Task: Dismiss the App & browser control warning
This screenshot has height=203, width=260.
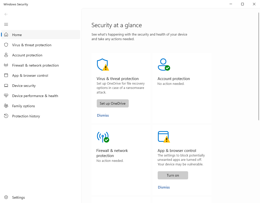Action: tap(164, 187)
